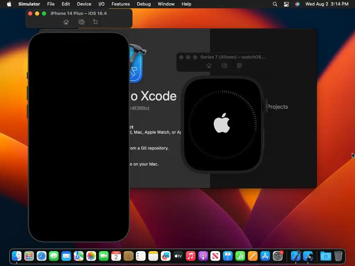Open the Device menu
This screenshot has width=355, height=266.
coord(84,4)
